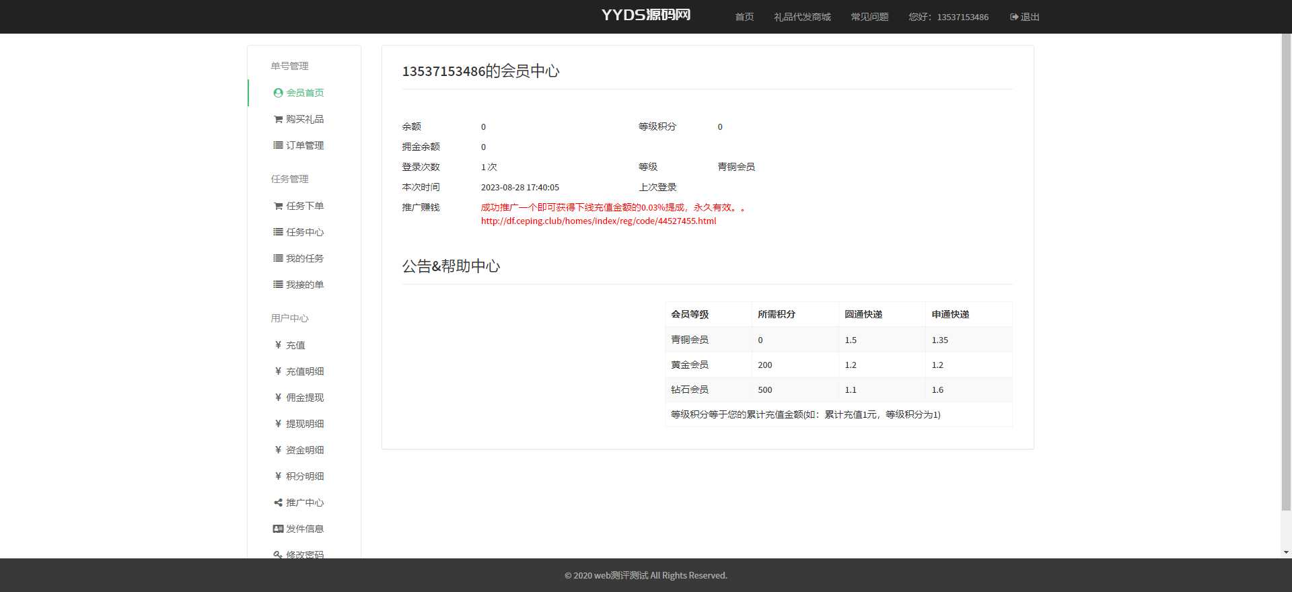Image resolution: width=1292 pixels, height=592 pixels.
Task: Click the YYDS源码网 site logo
Action: [646, 15]
